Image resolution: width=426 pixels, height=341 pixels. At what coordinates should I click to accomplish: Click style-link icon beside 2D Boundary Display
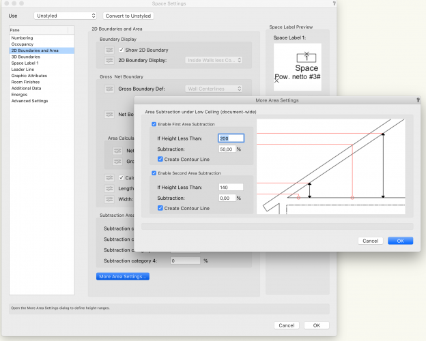tap(109, 61)
